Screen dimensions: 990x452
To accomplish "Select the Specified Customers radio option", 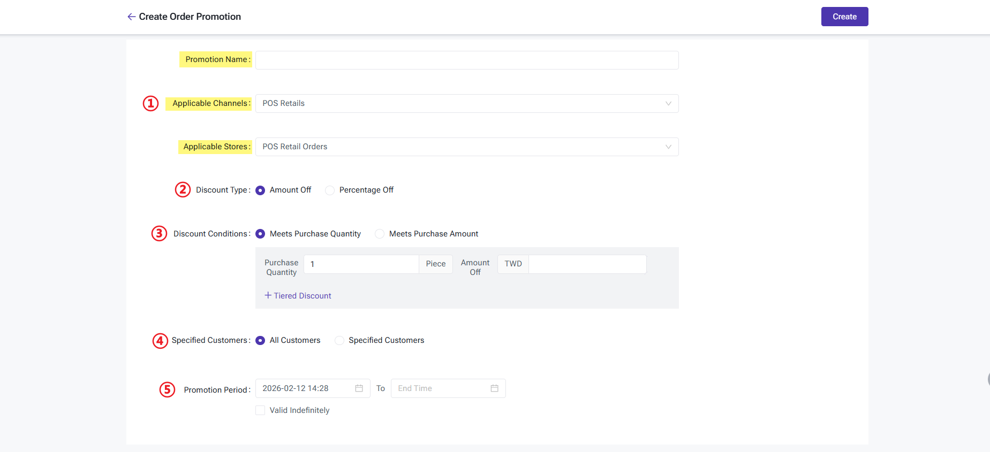I will [339, 341].
